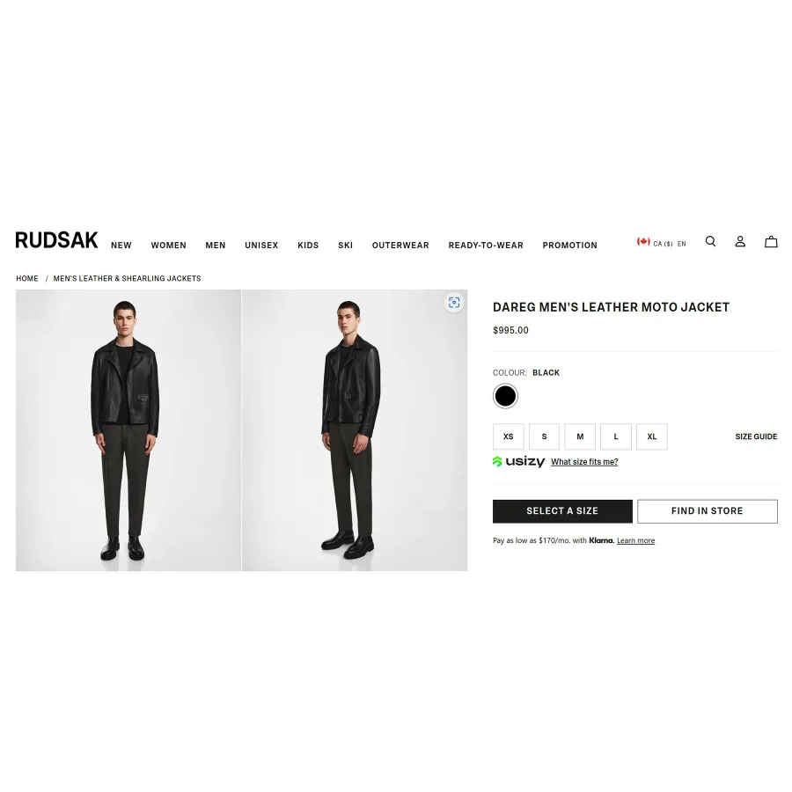Click the Usizy logo icon
Image resolution: width=792 pixels, height=792 pixels.
(518, 462)
